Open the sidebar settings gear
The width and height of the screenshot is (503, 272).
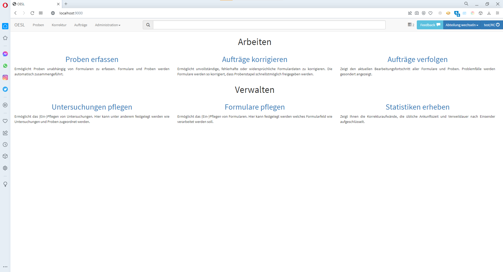[5, 168]
